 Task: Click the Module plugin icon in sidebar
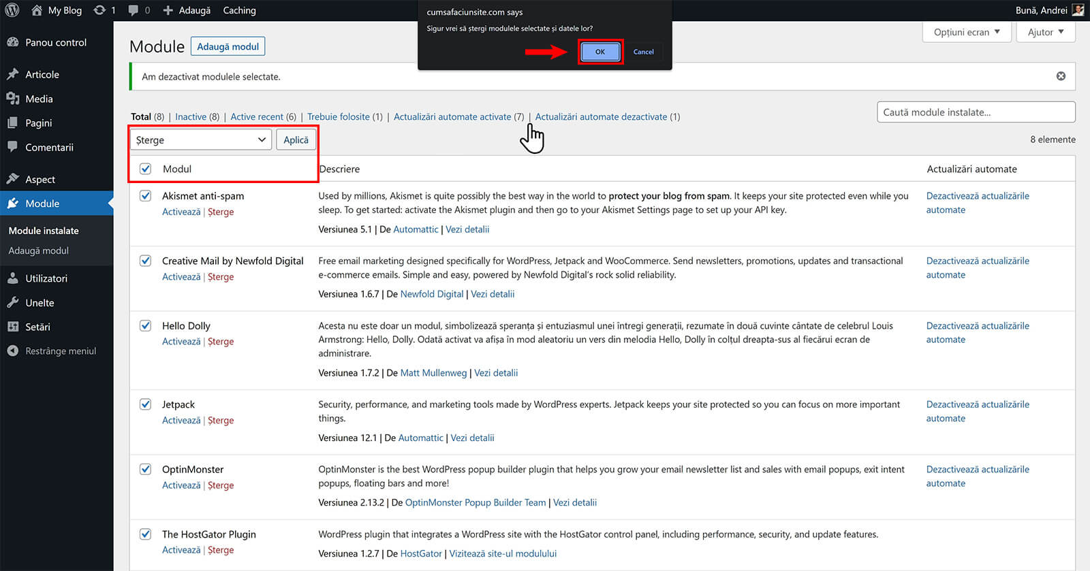pos(12,203)
